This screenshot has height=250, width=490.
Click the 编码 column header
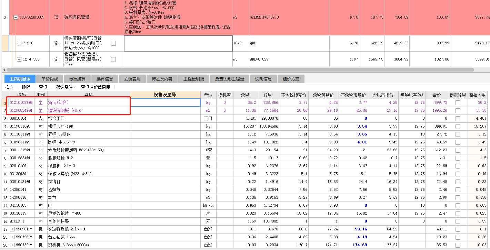tap(21, 95)
